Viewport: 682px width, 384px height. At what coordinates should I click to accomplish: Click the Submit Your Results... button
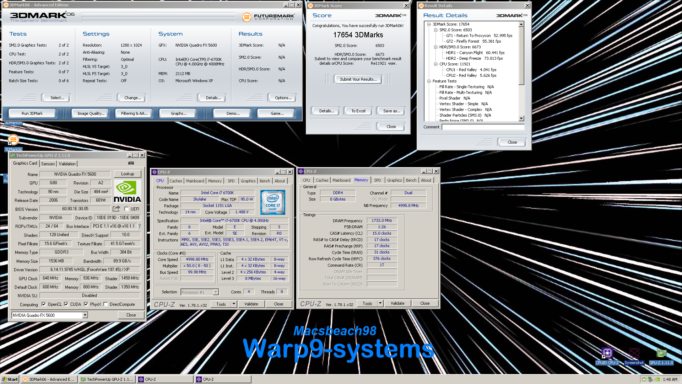[x=358, y=79]
